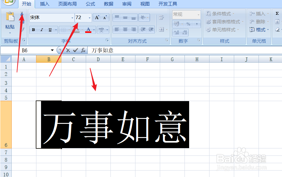Open the font size 72 dropdown

tap(89, 18)
